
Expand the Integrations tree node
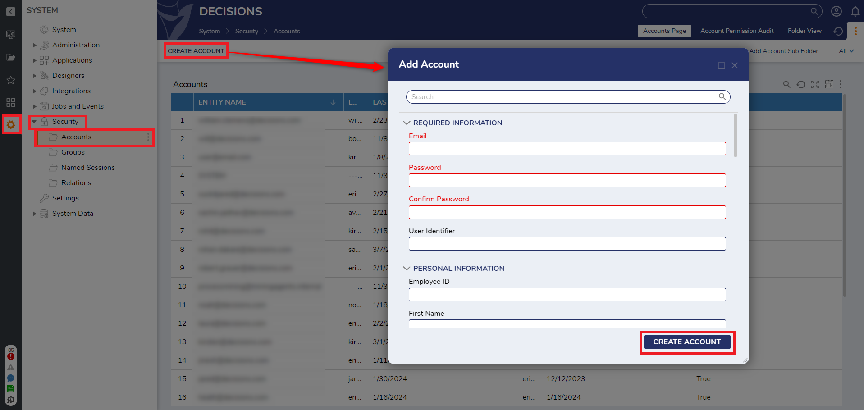click(x=34, y=91)
